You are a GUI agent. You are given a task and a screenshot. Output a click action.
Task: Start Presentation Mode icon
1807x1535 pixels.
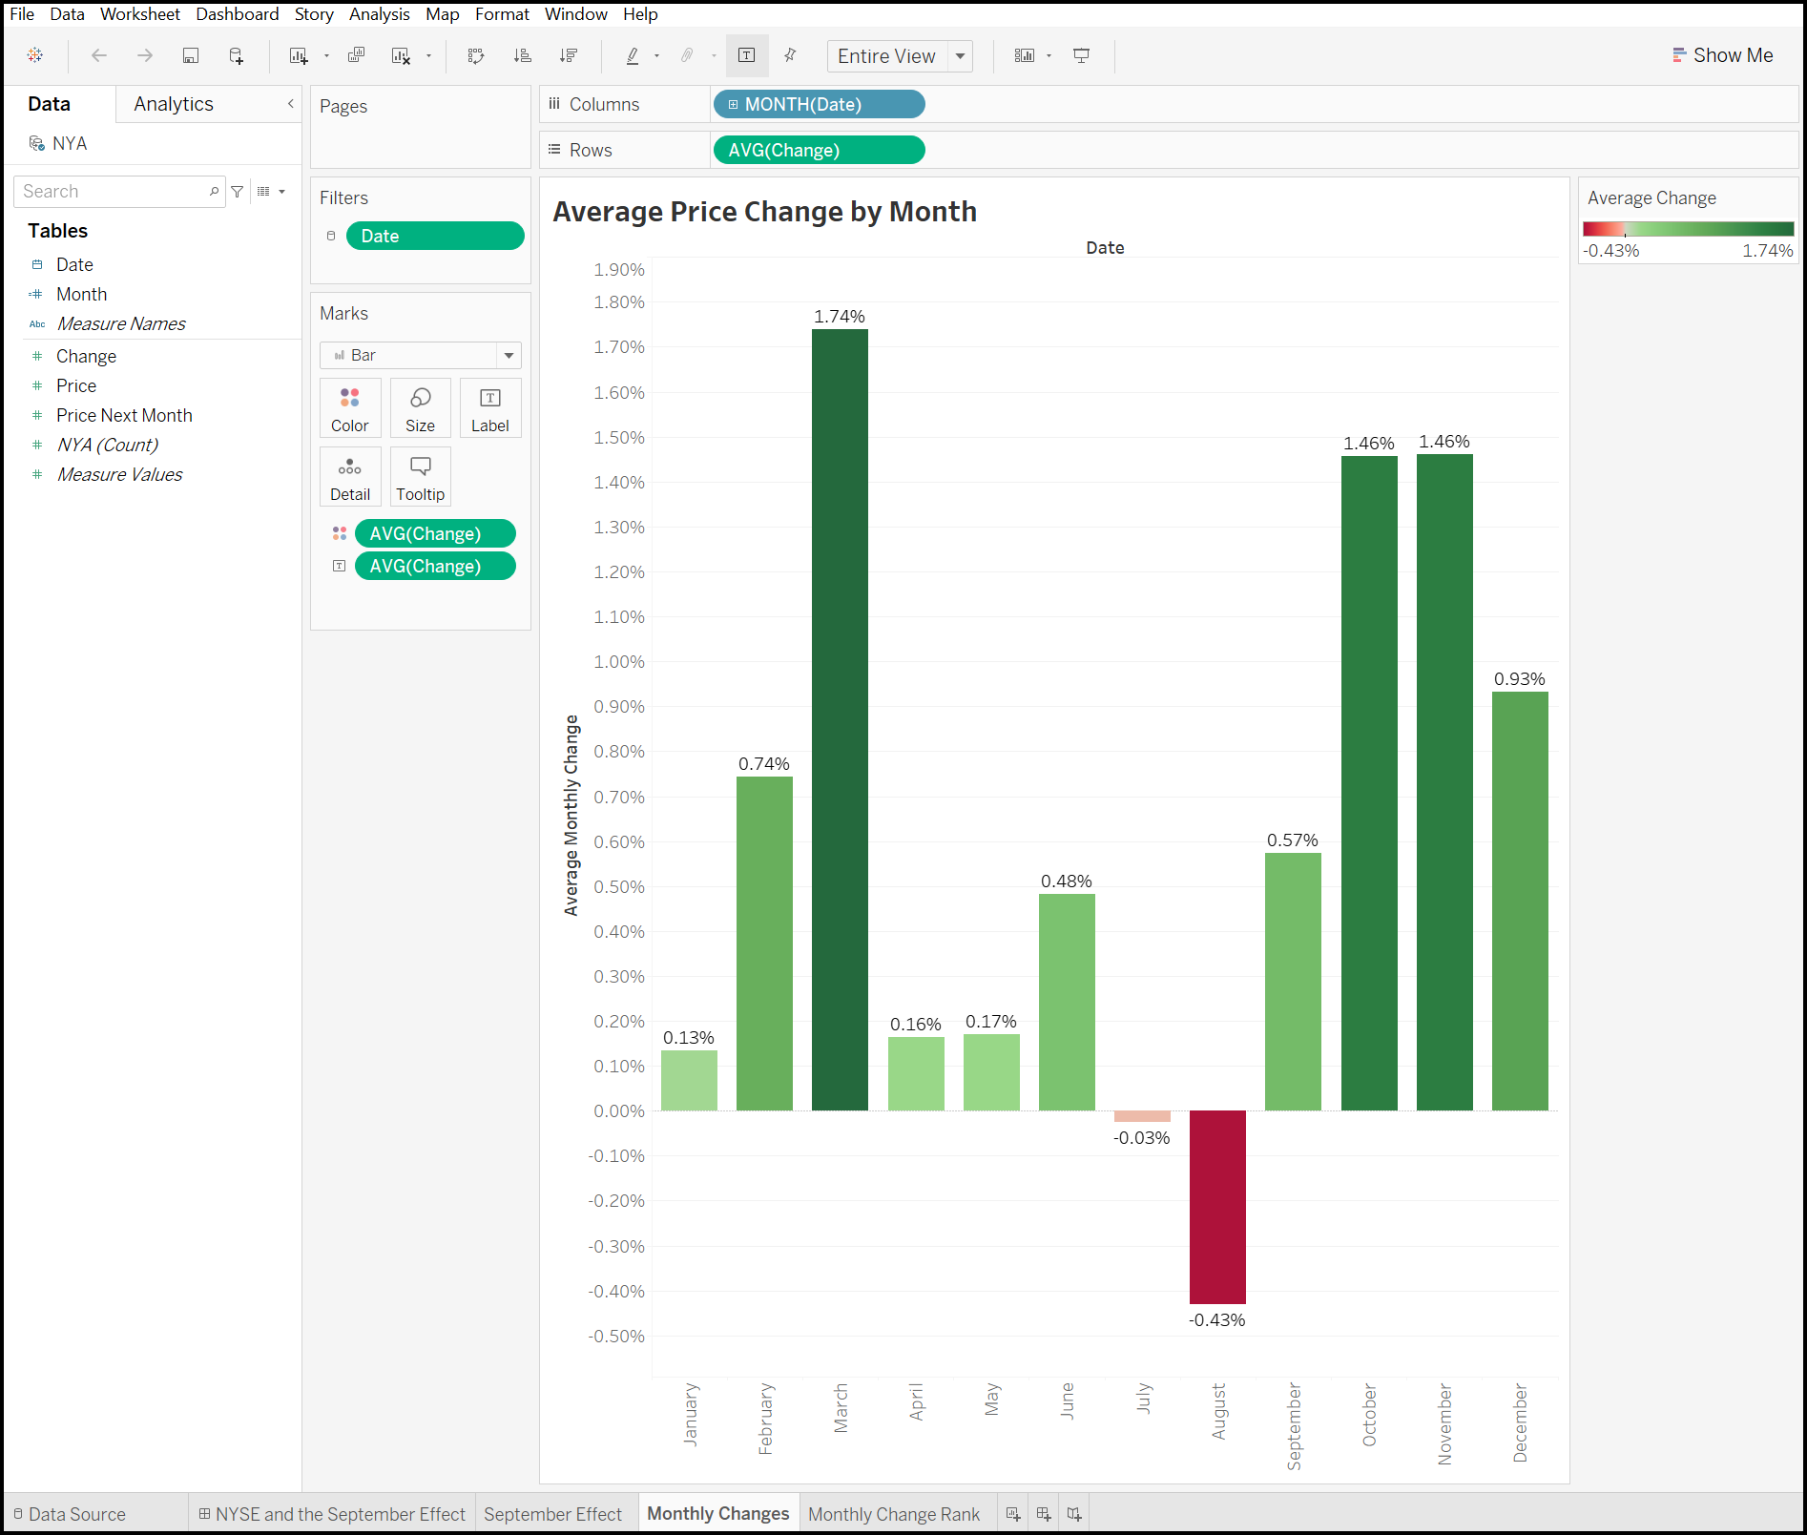pyautogui.click(x=1082, y=55)
